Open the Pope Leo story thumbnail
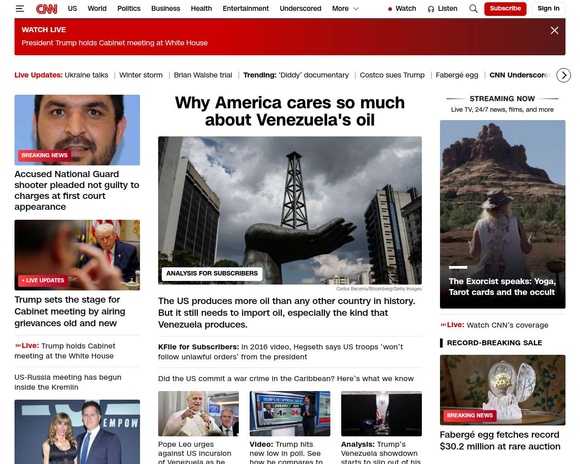580x464 pixels. click(198, 413)
